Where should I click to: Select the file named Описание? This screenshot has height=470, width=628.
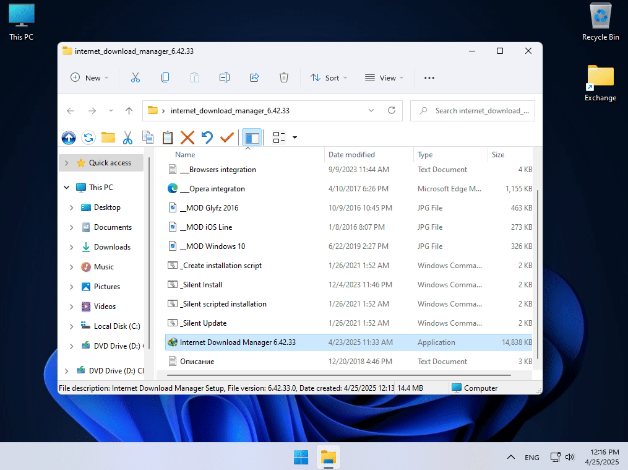(x=348, y=362)
